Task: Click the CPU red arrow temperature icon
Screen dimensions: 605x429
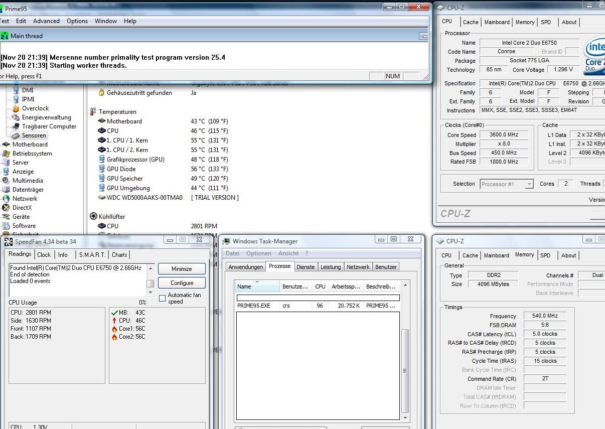Action: pos(114,321)
